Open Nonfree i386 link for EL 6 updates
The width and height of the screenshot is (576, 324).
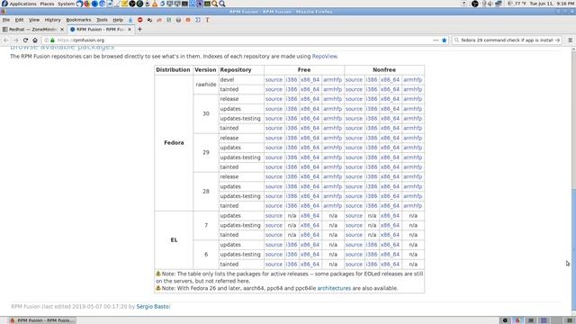tap(372, 245)
